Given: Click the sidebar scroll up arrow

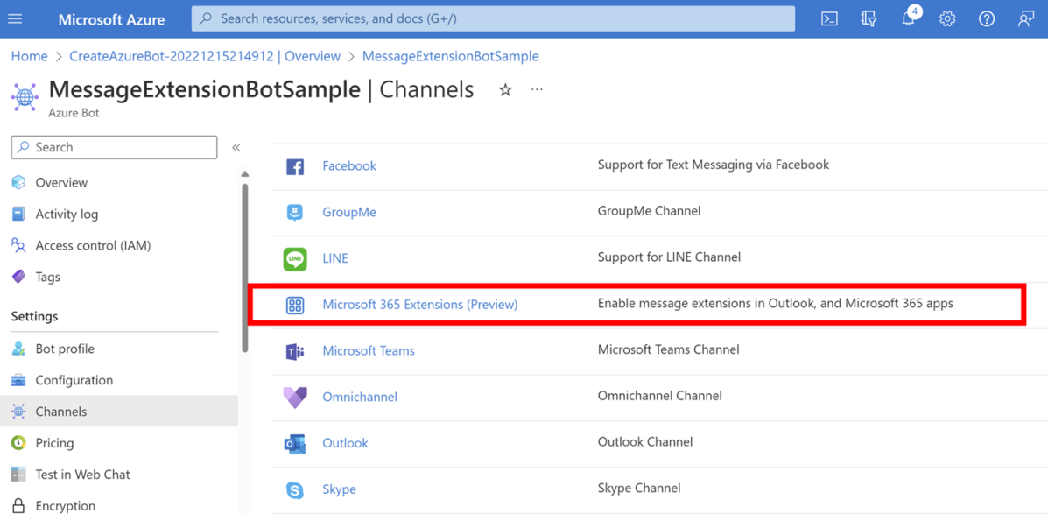Looking at the screenshot, I should pos(244,173).
